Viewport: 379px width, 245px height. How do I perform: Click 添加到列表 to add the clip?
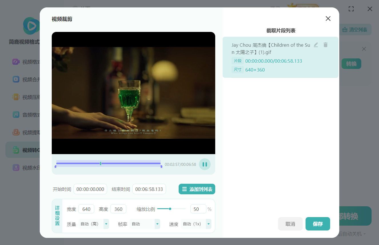(197, 189)
